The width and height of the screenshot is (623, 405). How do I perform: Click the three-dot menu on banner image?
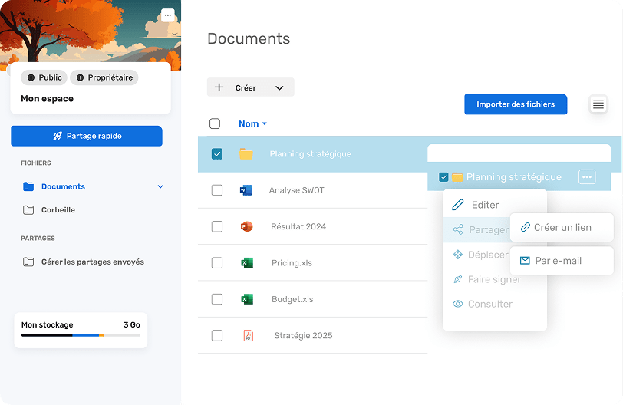168,15
